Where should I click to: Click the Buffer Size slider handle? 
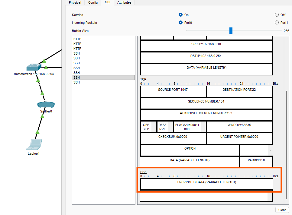231,30
